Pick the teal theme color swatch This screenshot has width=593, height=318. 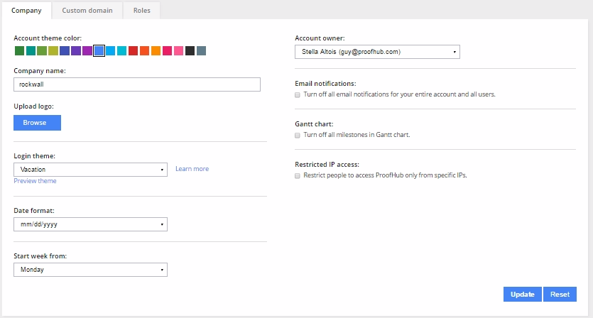coord(31,50)
